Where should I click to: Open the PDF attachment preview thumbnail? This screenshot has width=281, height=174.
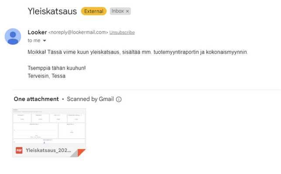tap(49, 126)
